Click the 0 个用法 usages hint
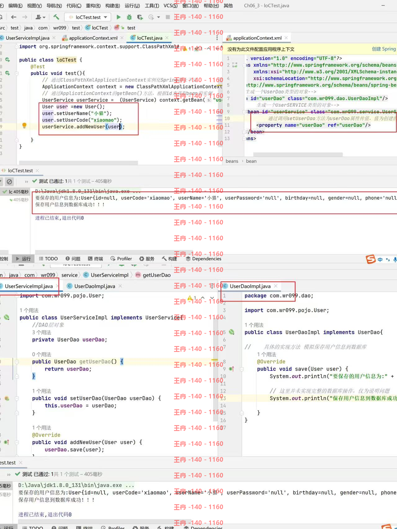This screenshot has height=529, width=397. (42, 354)
